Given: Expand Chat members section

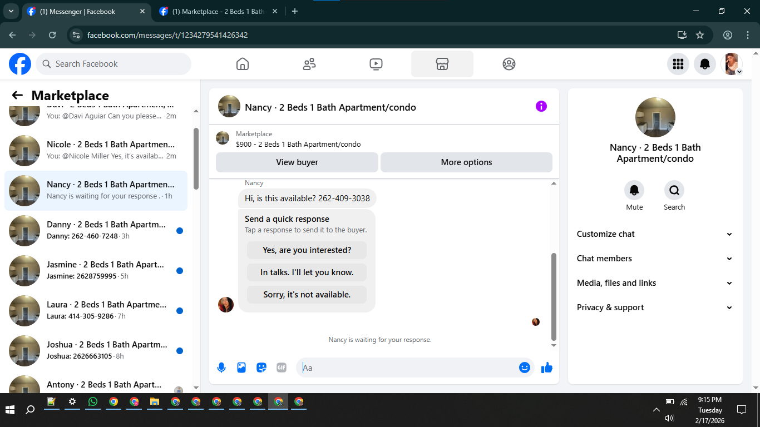Looking at the screenshot, I should 655,259.
